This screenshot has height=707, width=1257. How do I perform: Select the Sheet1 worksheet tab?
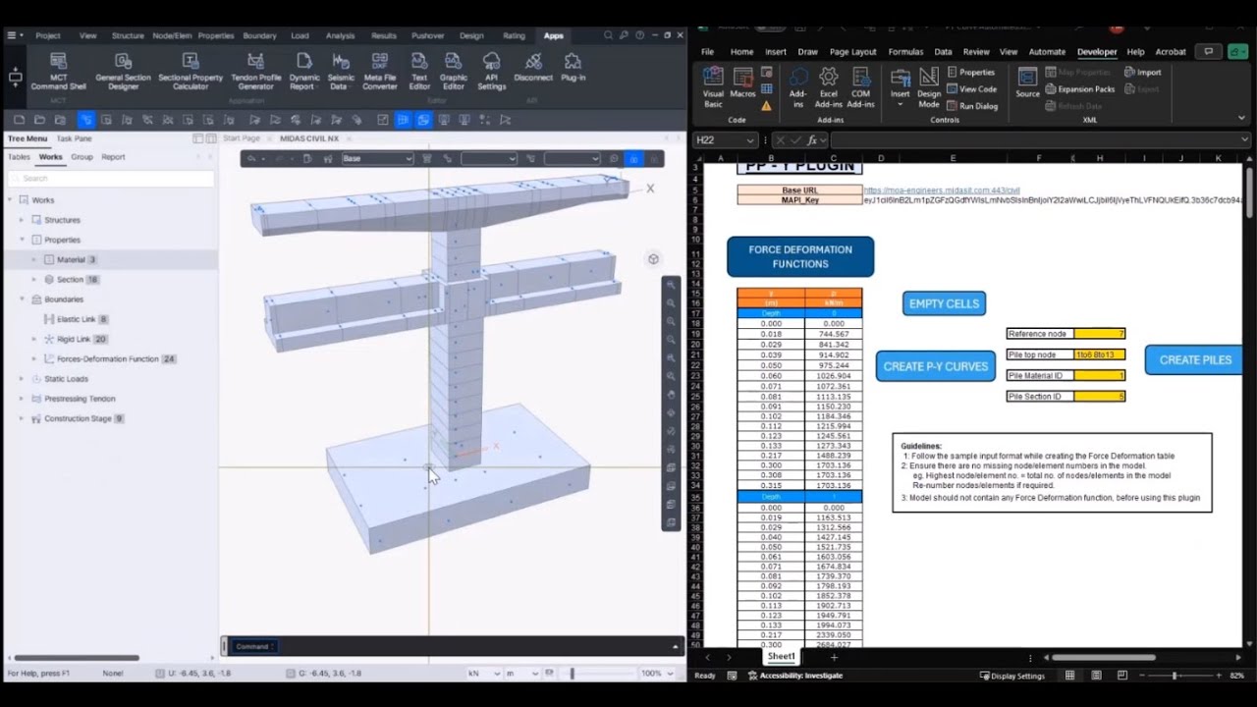(x=781, y=656)
